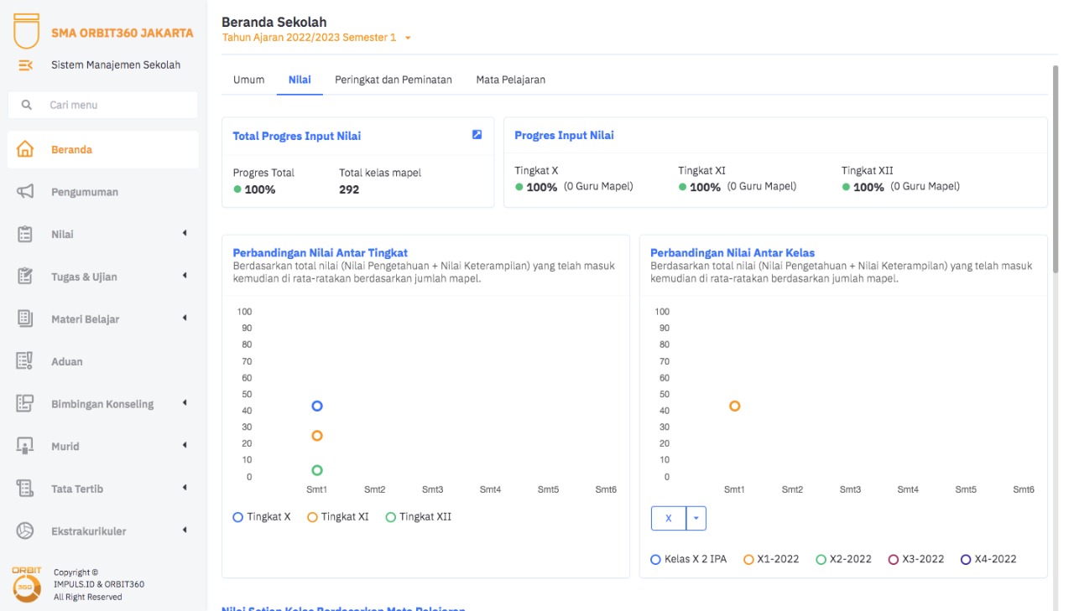Switch to the Peringkat dan Peminatan tab
1074x611 pixels.
pyautogui.click(x=393, y=80)
